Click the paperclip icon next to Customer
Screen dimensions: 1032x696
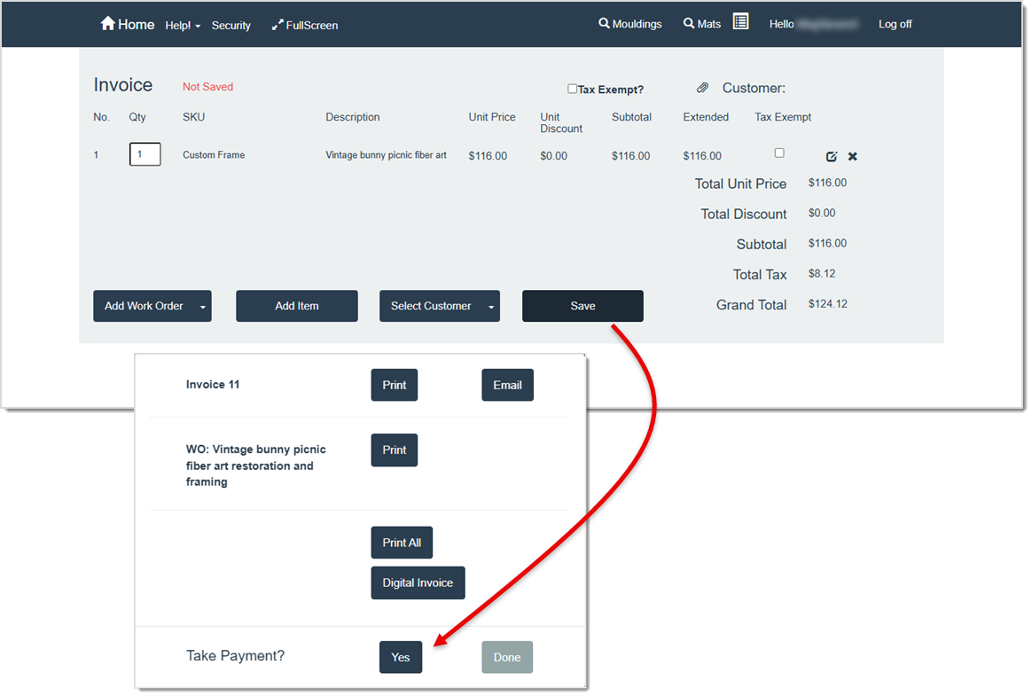tap(702, 87)
